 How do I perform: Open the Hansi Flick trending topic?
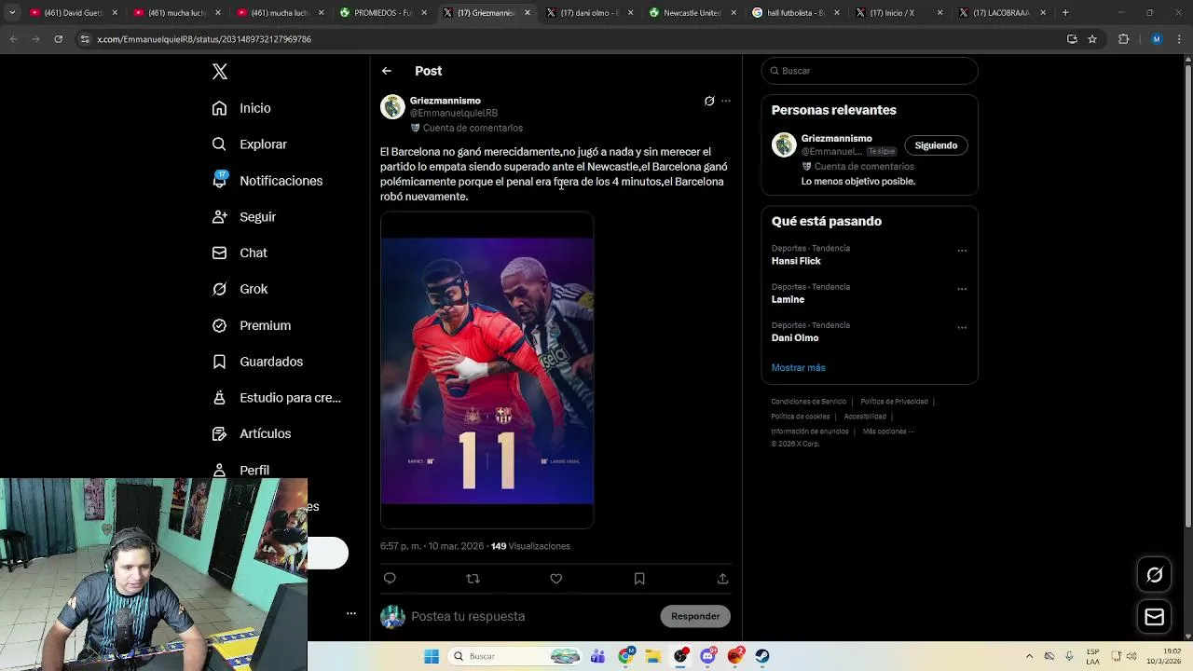796,261
